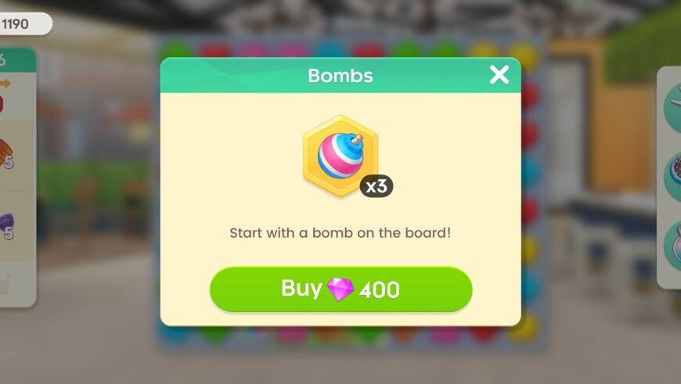
Task: Click the orange glove booster with 5
Action: (x=6, y=155)
